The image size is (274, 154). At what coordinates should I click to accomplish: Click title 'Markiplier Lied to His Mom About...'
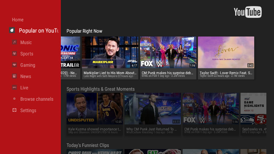coord(110,73)
